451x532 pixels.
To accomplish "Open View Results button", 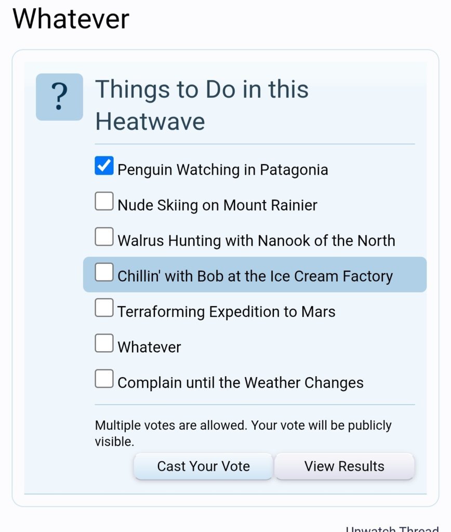I will coord(344,466).
